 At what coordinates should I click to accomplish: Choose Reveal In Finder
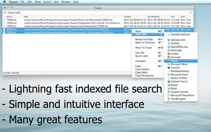click(148, 39)
